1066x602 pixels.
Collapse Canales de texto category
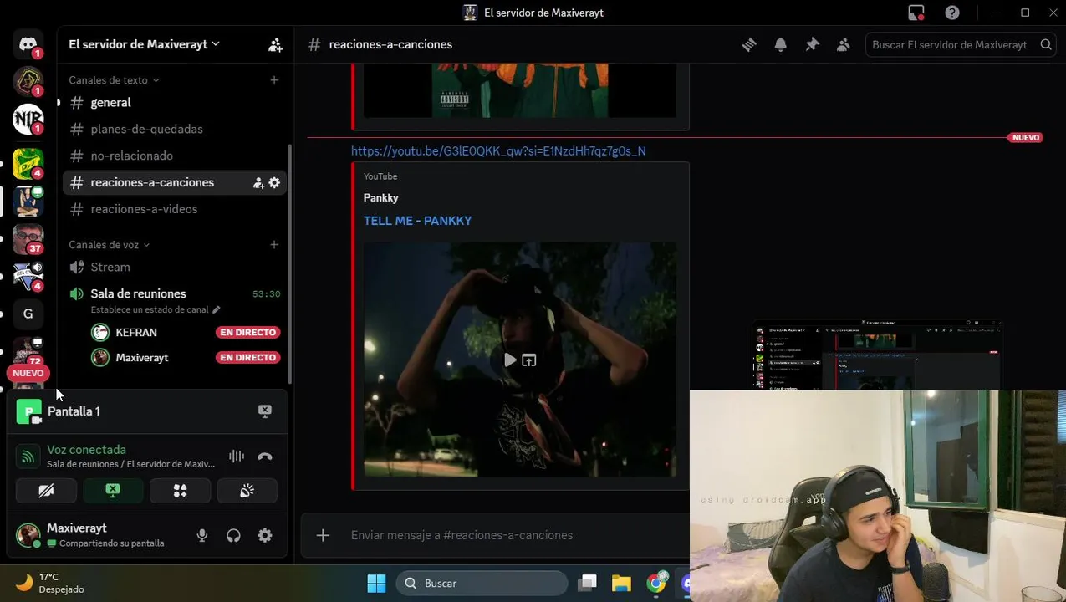114,80
